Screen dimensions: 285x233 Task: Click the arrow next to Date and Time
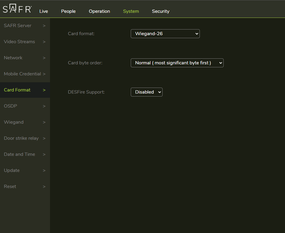[x=44, y=154]
